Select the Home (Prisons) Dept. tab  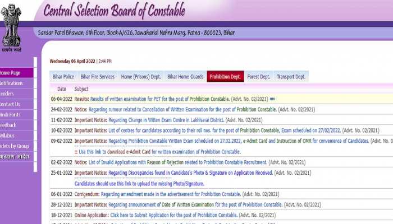click(x=140, y=77)
